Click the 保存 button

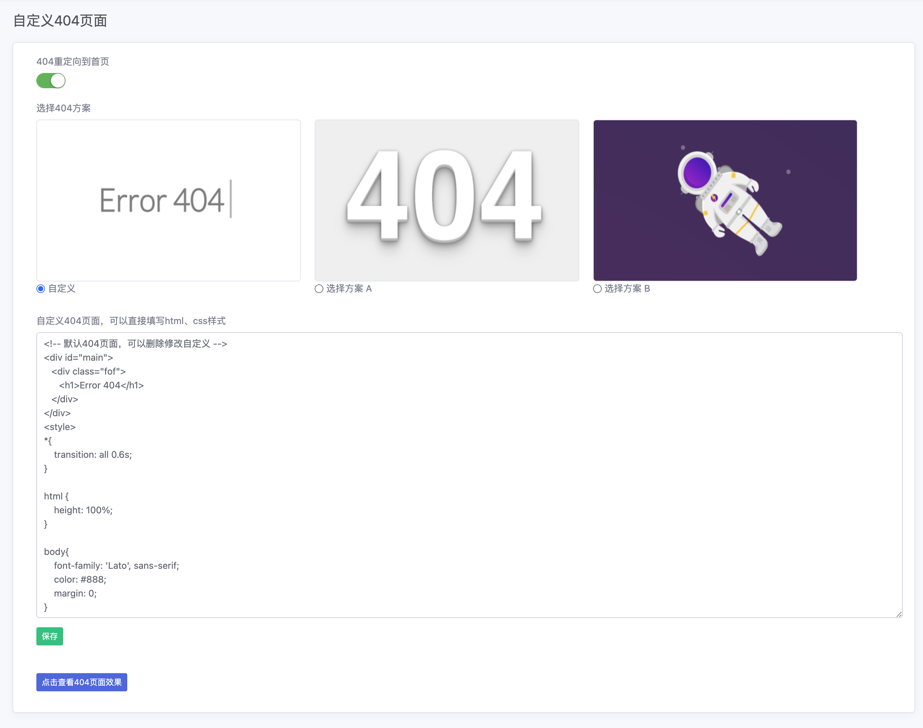[50, 636]
